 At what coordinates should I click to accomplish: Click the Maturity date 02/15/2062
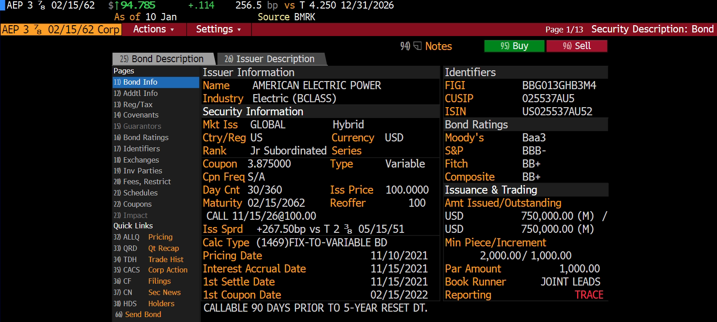pos(276,203)
